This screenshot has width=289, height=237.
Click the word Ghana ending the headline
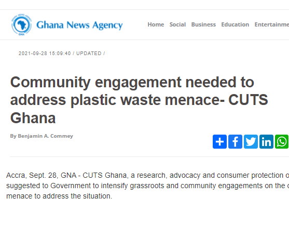coord(33,118)
